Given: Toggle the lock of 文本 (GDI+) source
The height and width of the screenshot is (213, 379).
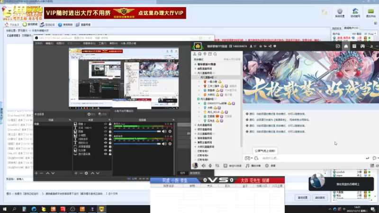Looking at the screenshot, I should coord(110,127).
